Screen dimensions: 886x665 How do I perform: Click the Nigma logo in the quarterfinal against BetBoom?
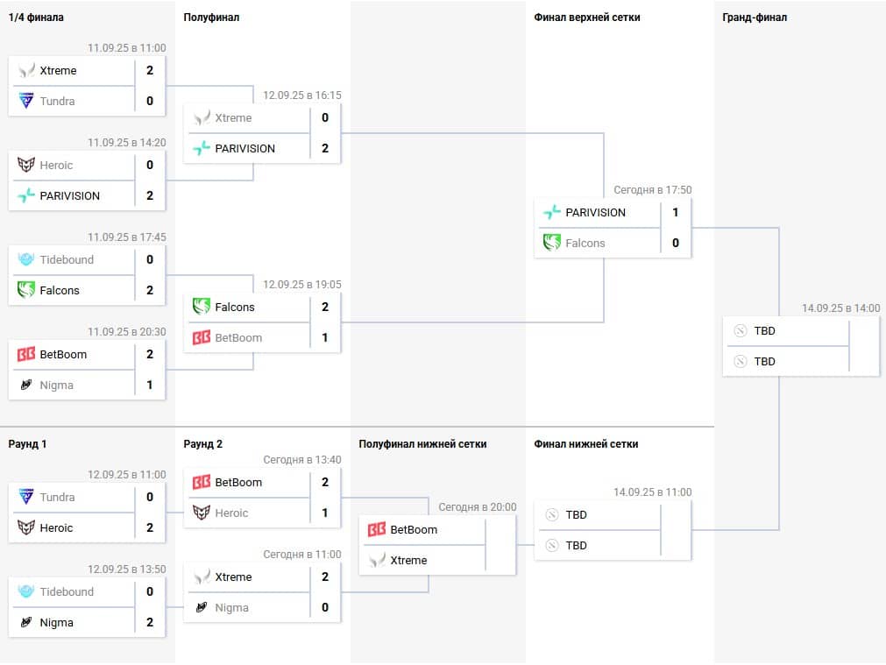[x=26, y=385]
